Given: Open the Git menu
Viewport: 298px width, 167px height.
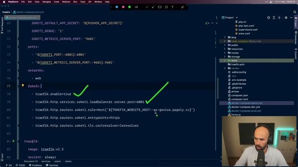Looking at the screenshot, I should point(90,2).
